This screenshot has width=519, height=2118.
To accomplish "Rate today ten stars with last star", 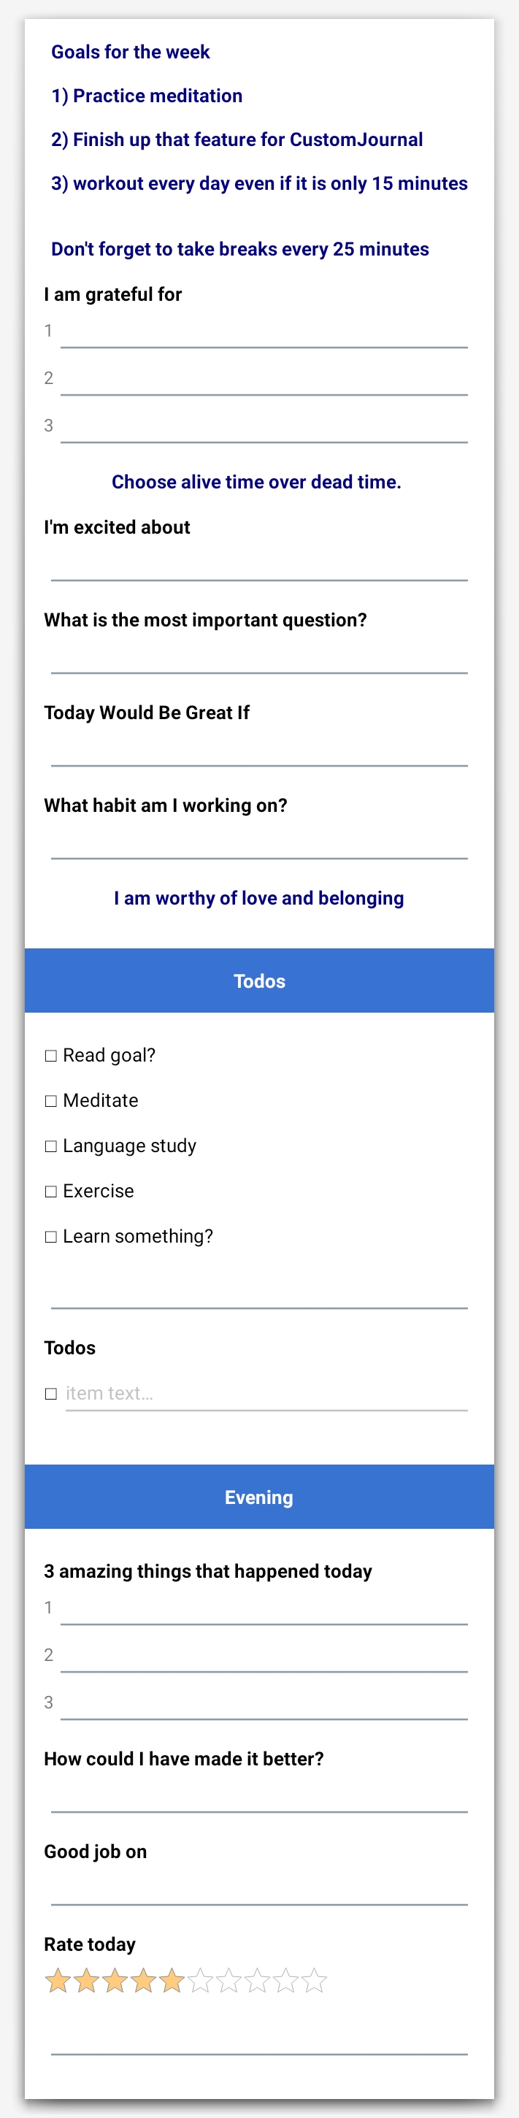I will (314, 1981).
